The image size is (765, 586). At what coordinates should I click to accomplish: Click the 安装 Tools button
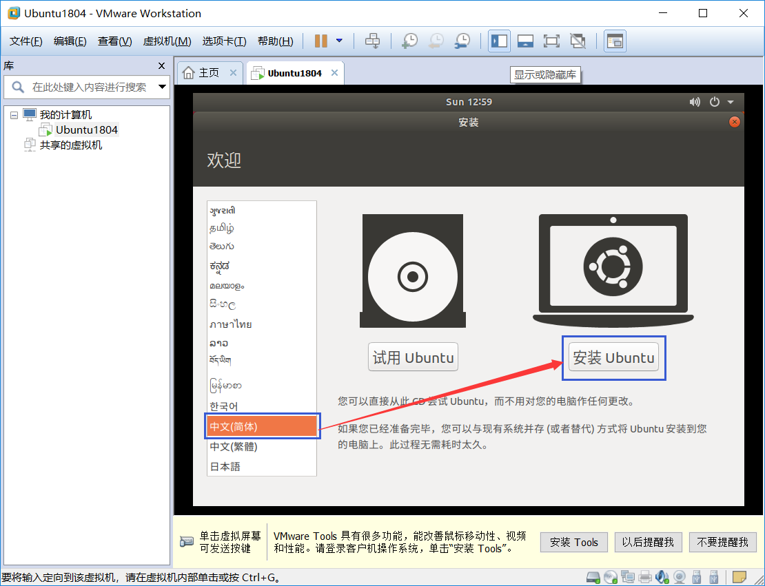(x=573, y=542)
